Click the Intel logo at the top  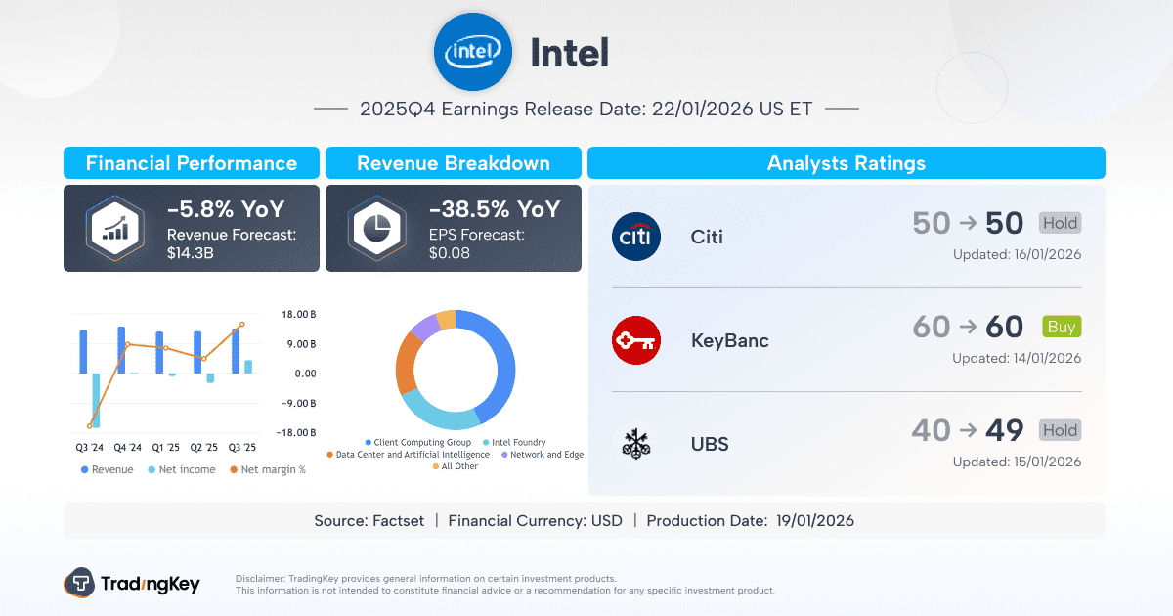473,52
